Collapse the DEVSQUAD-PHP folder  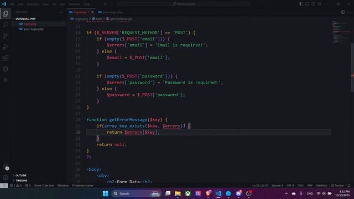tap(25, 19)
